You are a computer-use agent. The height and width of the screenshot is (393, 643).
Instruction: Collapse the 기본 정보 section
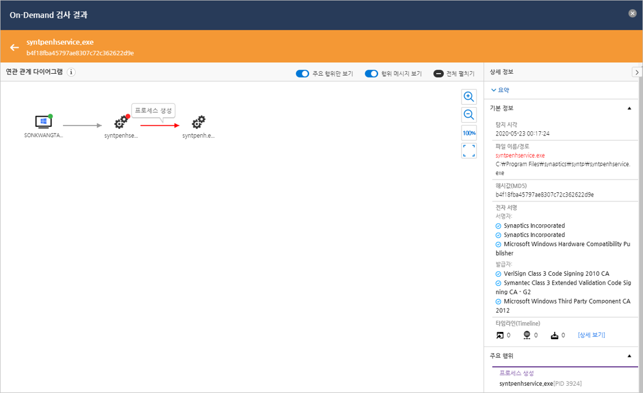click(630, 108)
